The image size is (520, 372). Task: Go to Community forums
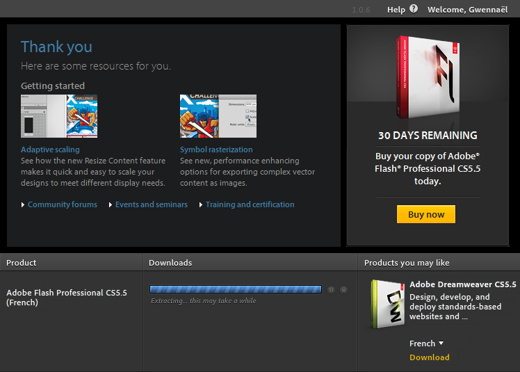coord(63,205)
